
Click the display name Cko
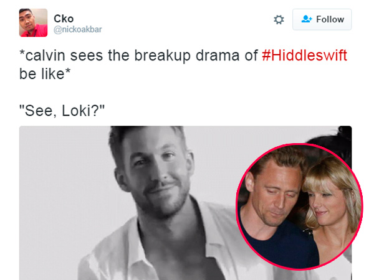64,19
